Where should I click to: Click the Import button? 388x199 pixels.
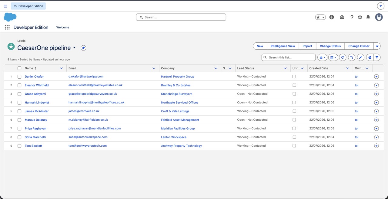(307, 46)
